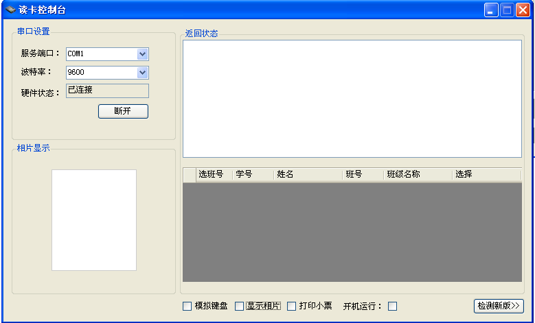The height and width of the screenshot is (323, 535).
Task: Minimize the 读卡控制台 window
Action: tap(491, 10)
